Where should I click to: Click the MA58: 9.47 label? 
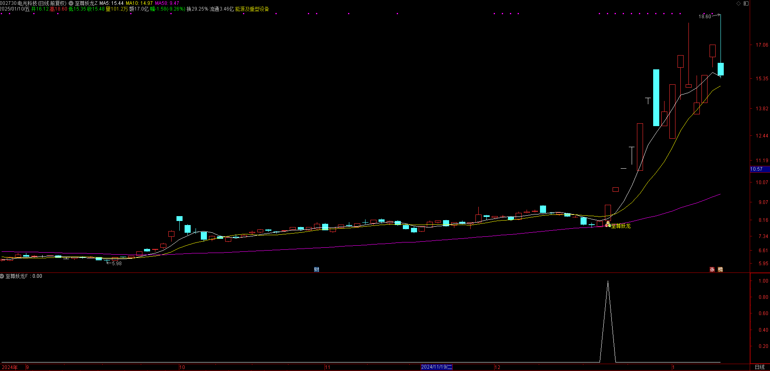pos(167,3)
